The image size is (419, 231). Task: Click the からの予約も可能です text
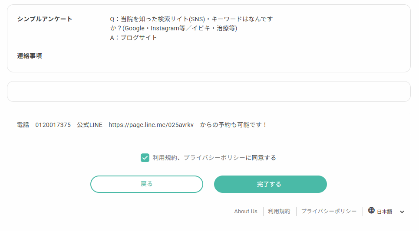click(234, 125)
